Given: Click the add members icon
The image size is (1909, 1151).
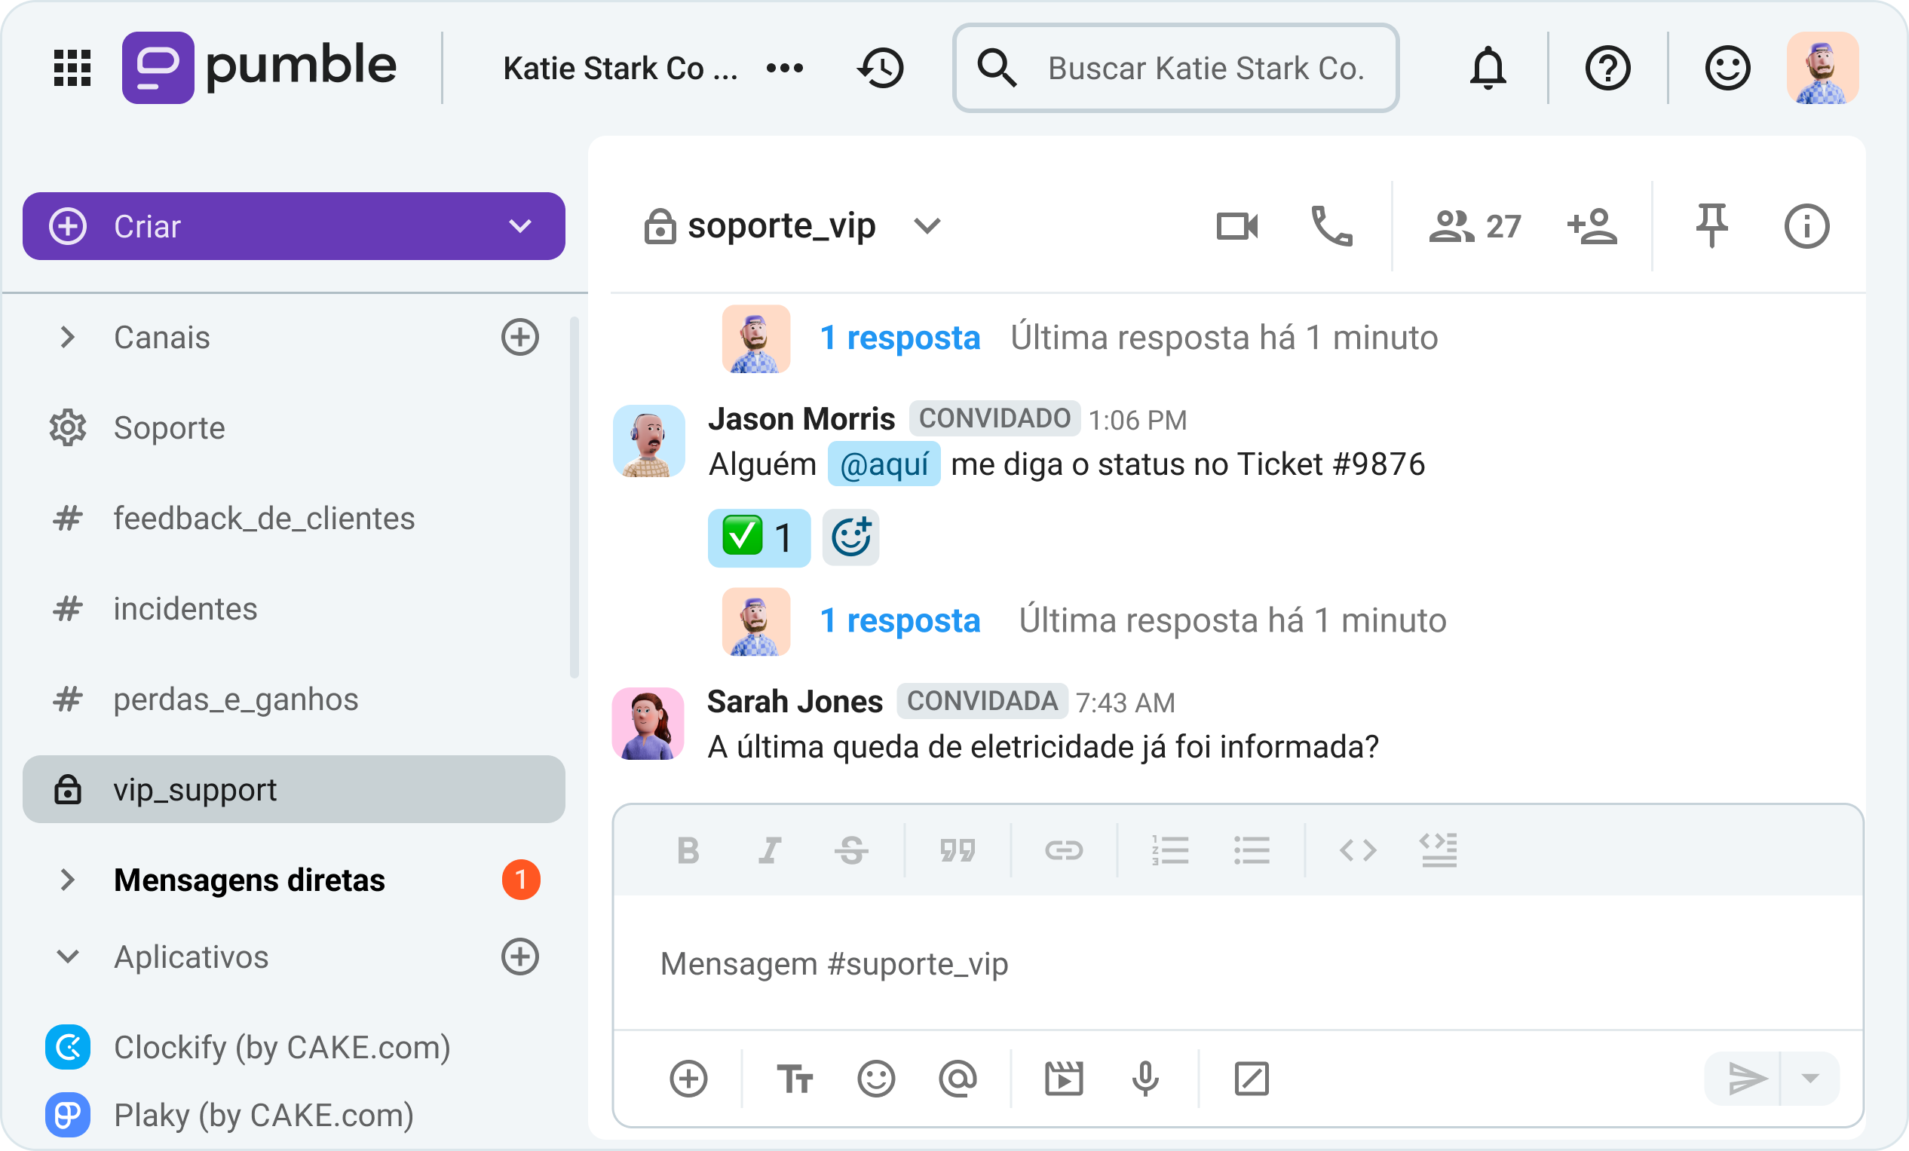Looking at the screenshot, I should pyautogui.click(x=1592, y=226).
